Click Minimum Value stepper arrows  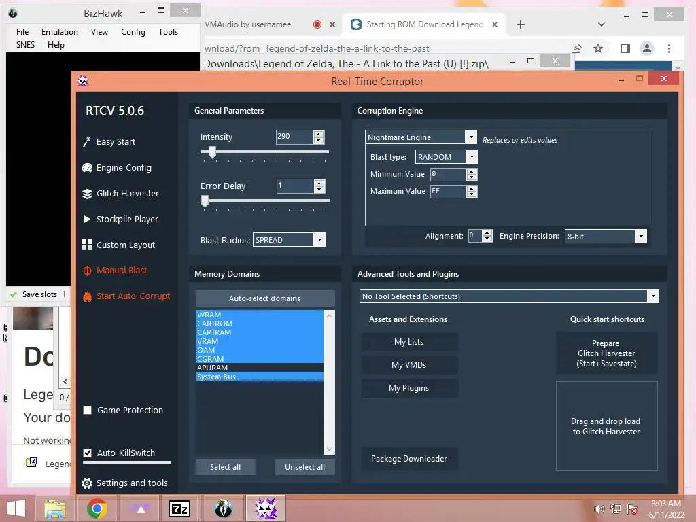point(472,174)
